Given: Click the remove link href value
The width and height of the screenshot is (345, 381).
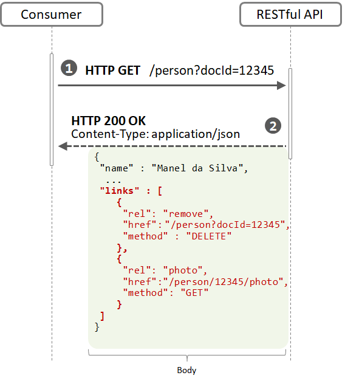Looking at the screenshot, I should click(x=225, y=225).
